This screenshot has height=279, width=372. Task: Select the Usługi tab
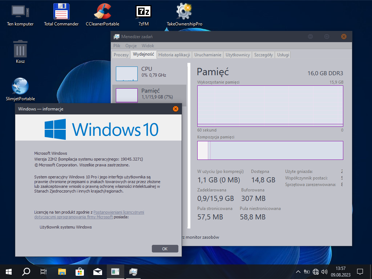coord(283,55)
